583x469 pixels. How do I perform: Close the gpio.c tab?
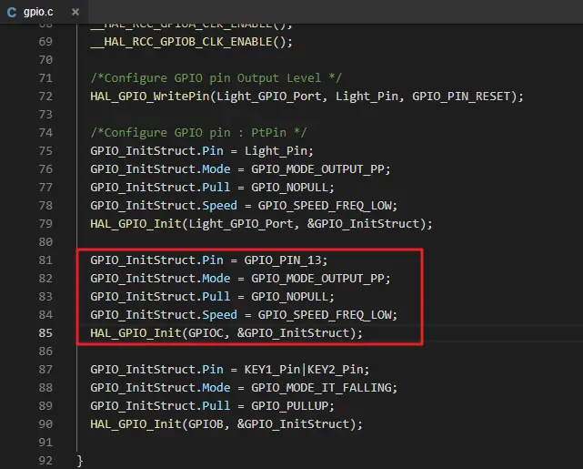click(x=75, y=12)
